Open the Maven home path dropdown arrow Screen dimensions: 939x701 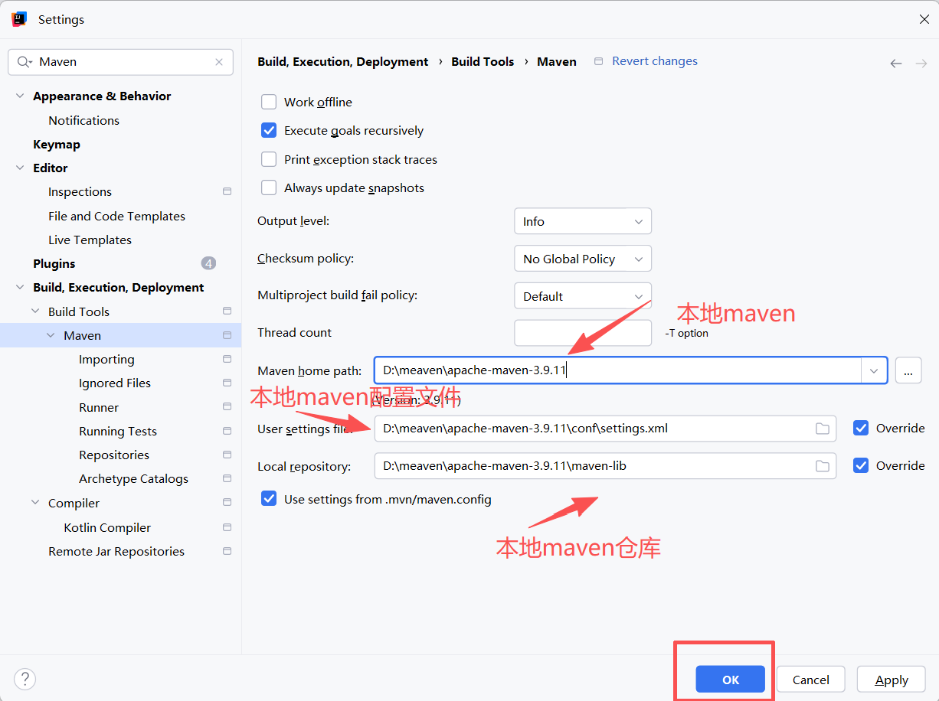[x=874, y=371]
